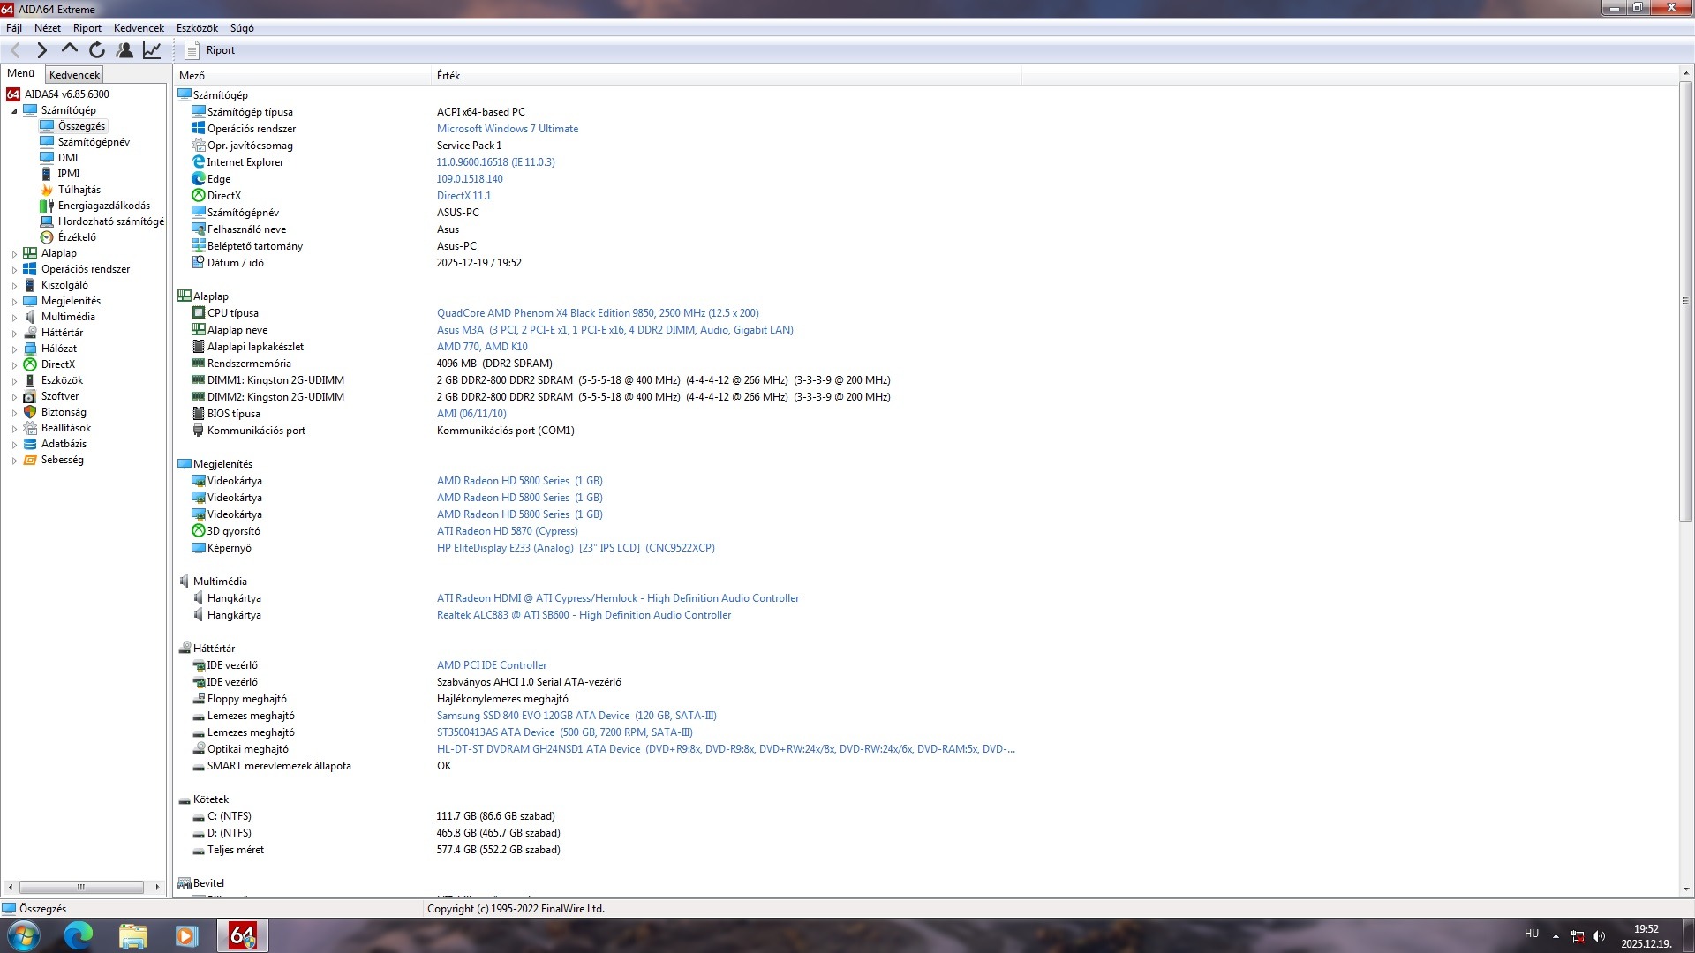
Task: Select the Energiagazdálkodás tree item
Action: pyautogui.click(x=103, y=206)
